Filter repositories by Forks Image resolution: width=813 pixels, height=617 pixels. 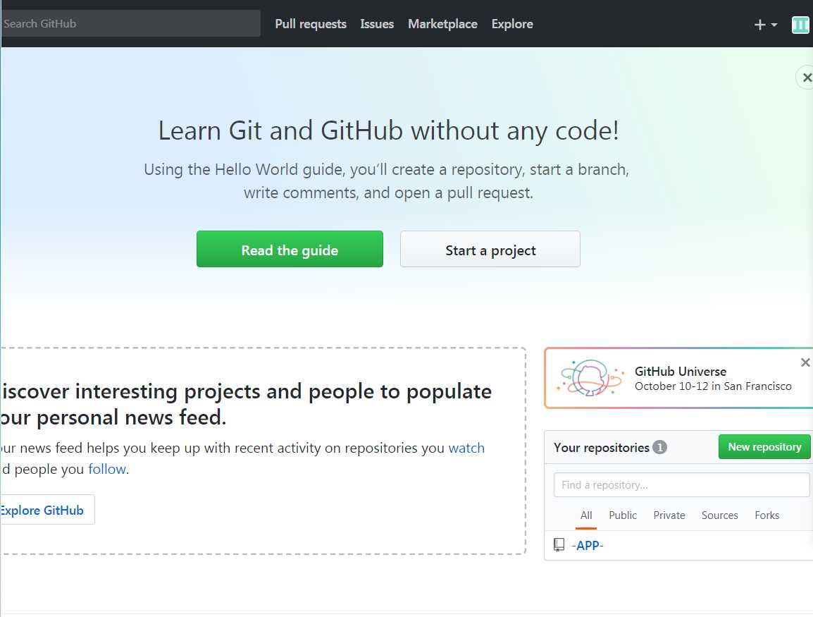pyautogui.click(x=767, y=515)
